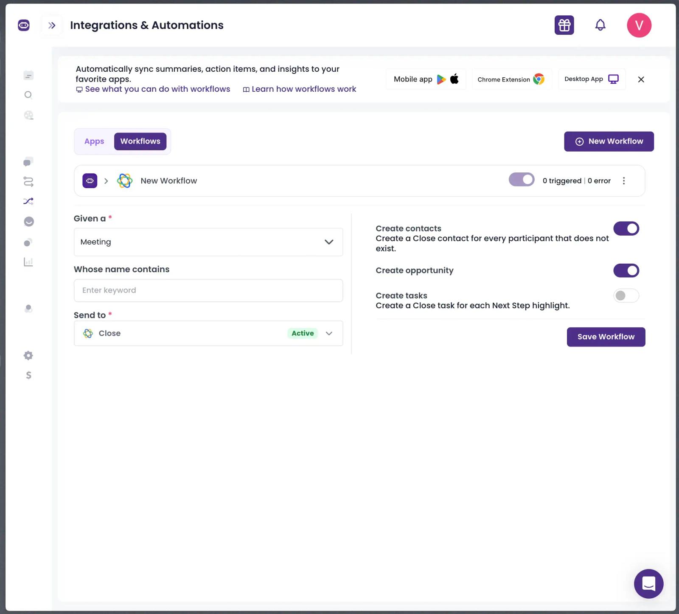This screenshot has height=614, width=679.
Task: Click the dollar sign billing icon
Action: pos(28,375)
